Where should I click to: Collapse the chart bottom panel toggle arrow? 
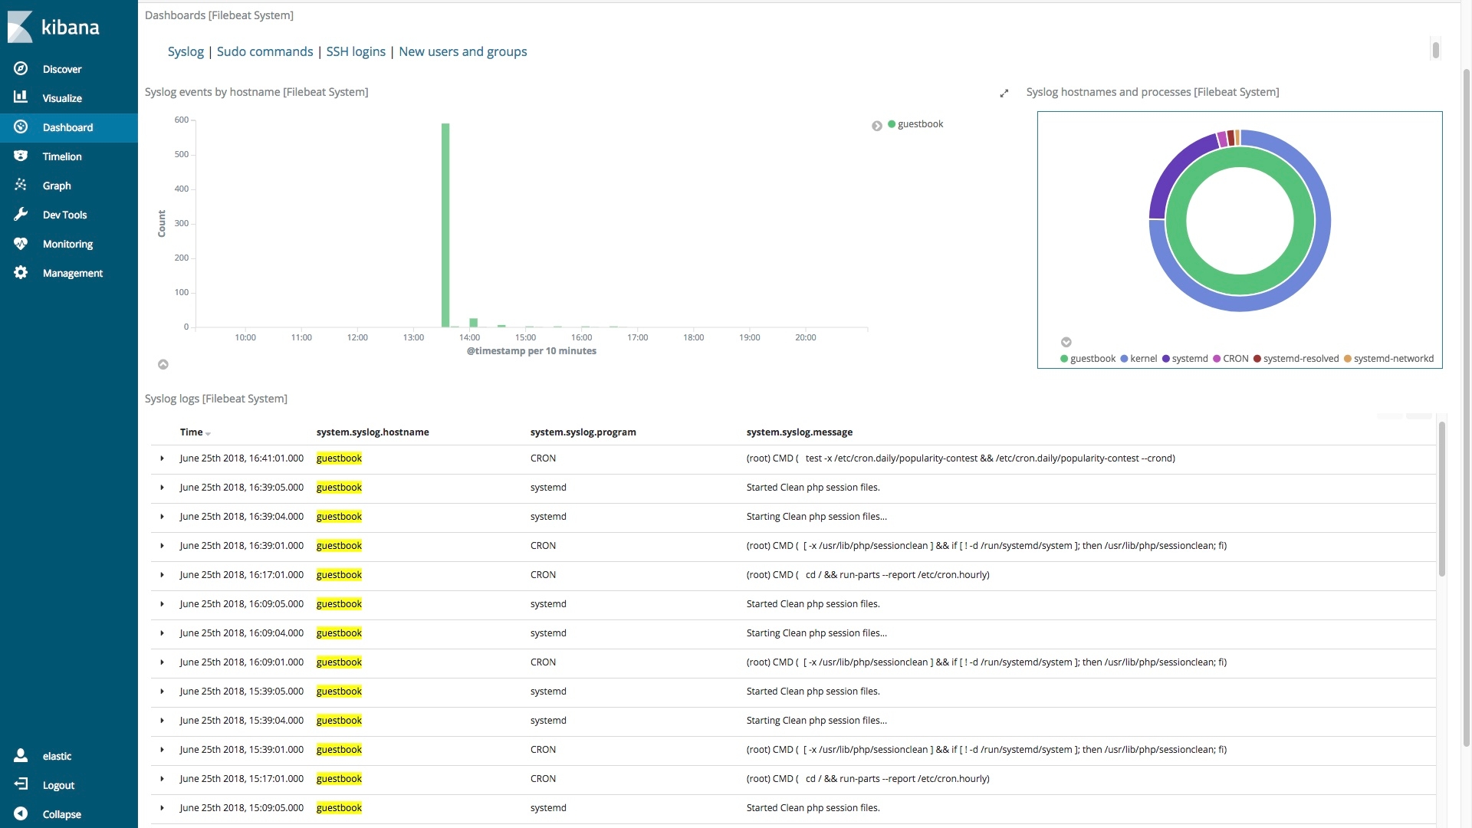[163, 364]
